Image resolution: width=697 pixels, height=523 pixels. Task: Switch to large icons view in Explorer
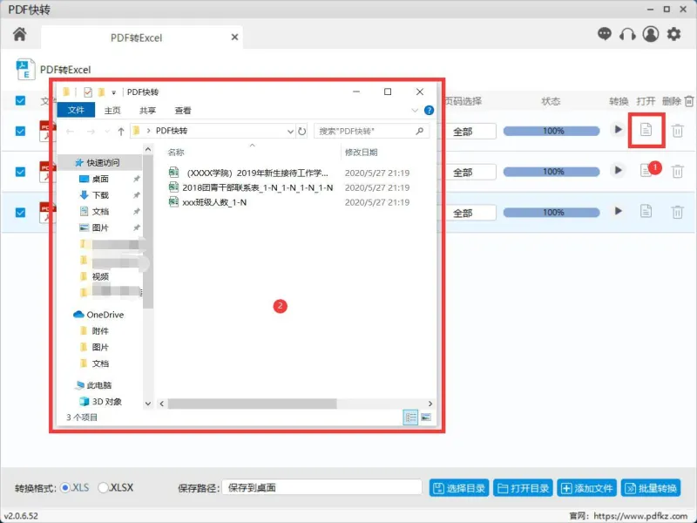426,418
